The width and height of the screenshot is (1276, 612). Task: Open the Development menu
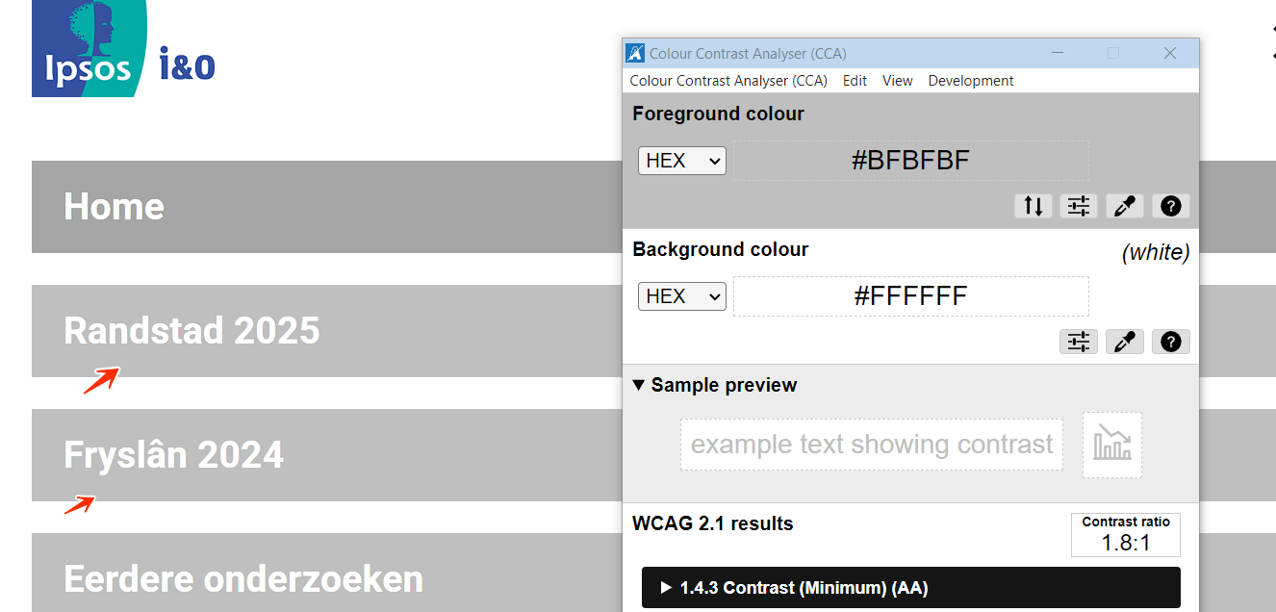[970, 81]
